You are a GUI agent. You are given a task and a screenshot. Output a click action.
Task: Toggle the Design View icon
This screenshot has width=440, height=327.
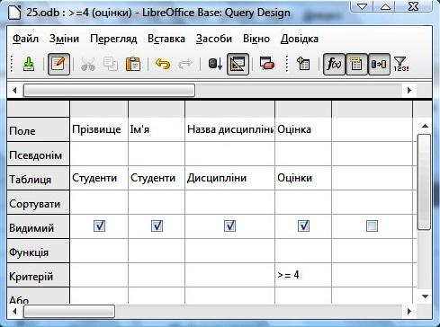tap(238, 64)
